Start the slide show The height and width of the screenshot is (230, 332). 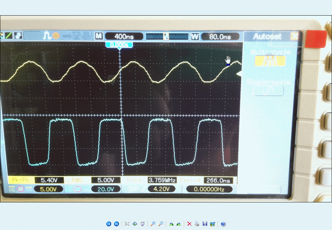click(142, 224)
